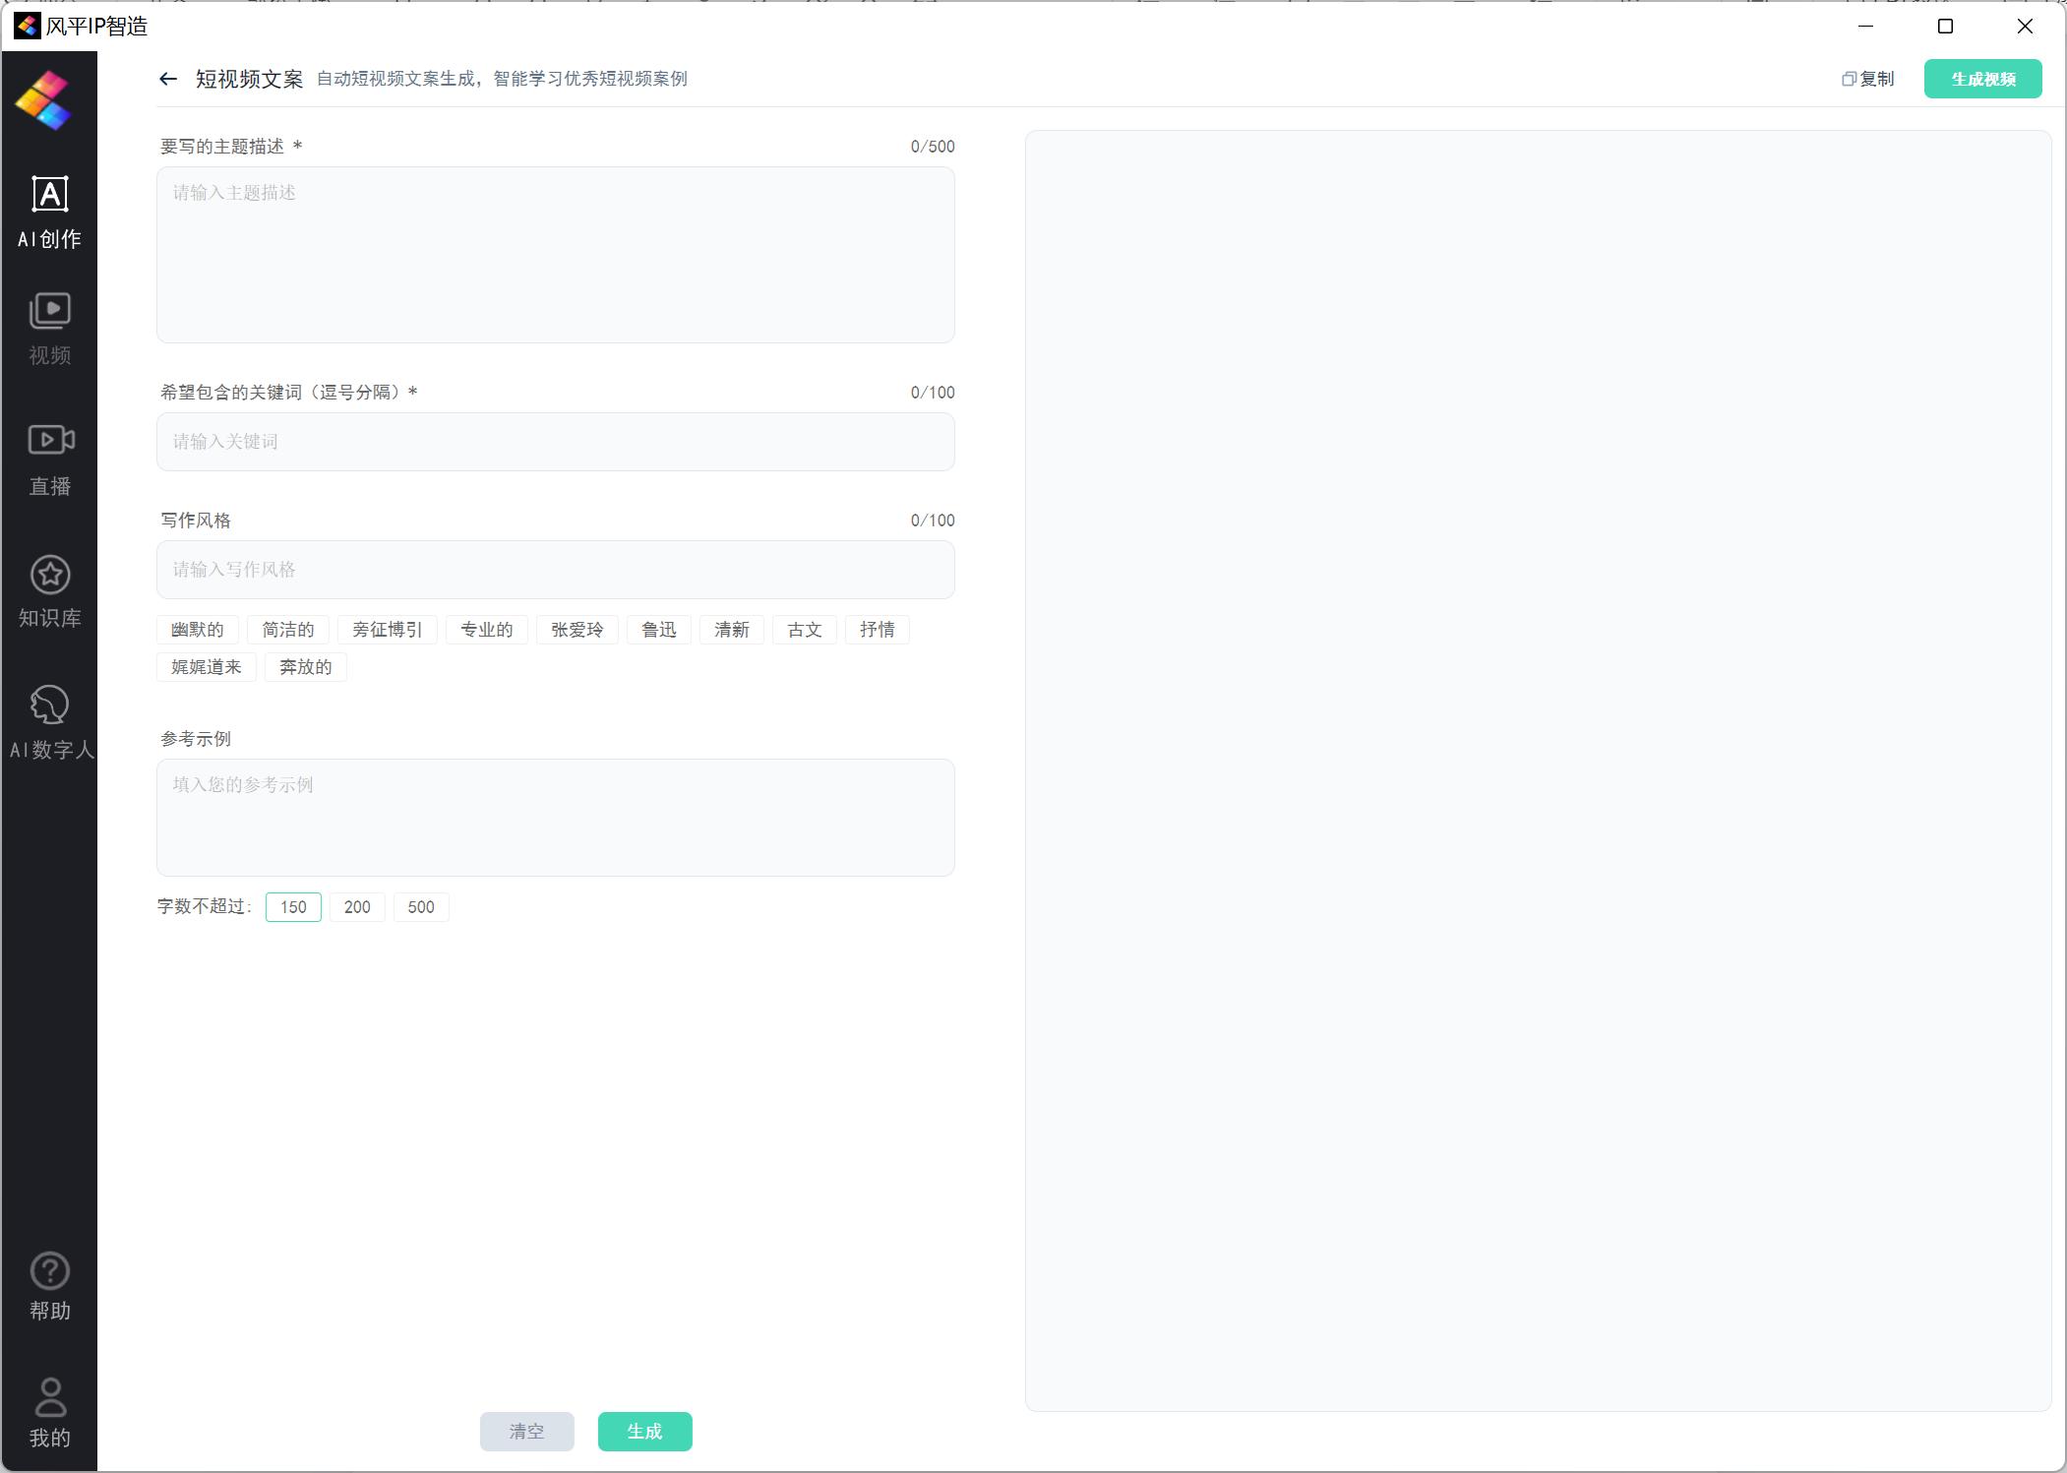Screen dimensions: 2067x1473
Task: Click the 清空 button
Action: 529,1430
